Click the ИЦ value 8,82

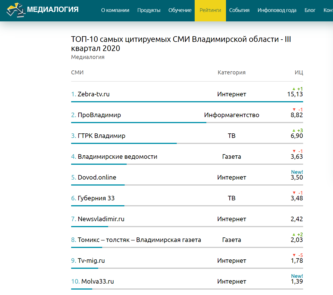(x=297, y=115)
